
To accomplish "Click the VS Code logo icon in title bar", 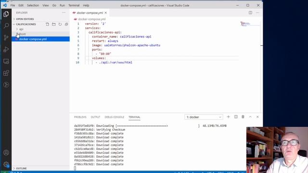I will tap(5, 5).
